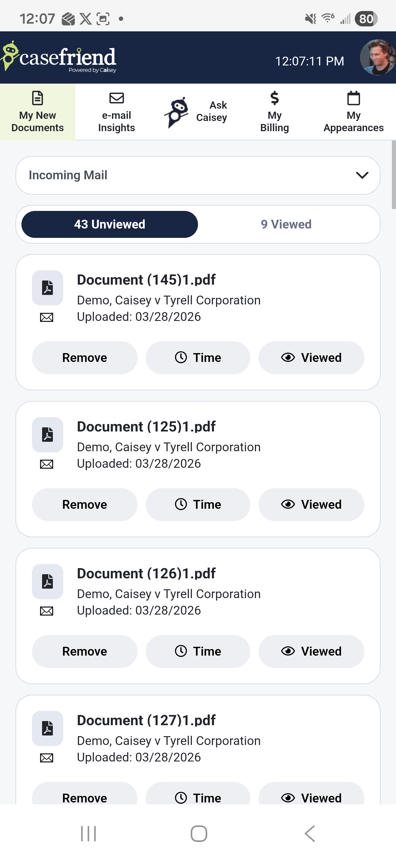Click the envelope icon above e-mail Insights
The height and width of the screenshot is (858, 396).
[x=117, y=98]
